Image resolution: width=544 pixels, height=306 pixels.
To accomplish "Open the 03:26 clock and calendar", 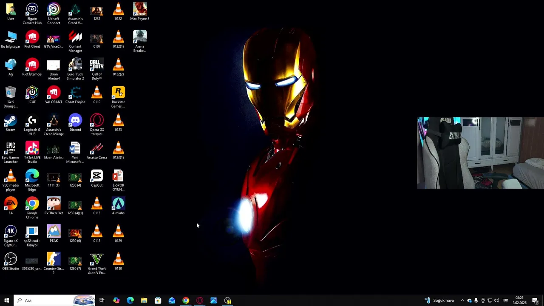I will click(x=519, y=300).
